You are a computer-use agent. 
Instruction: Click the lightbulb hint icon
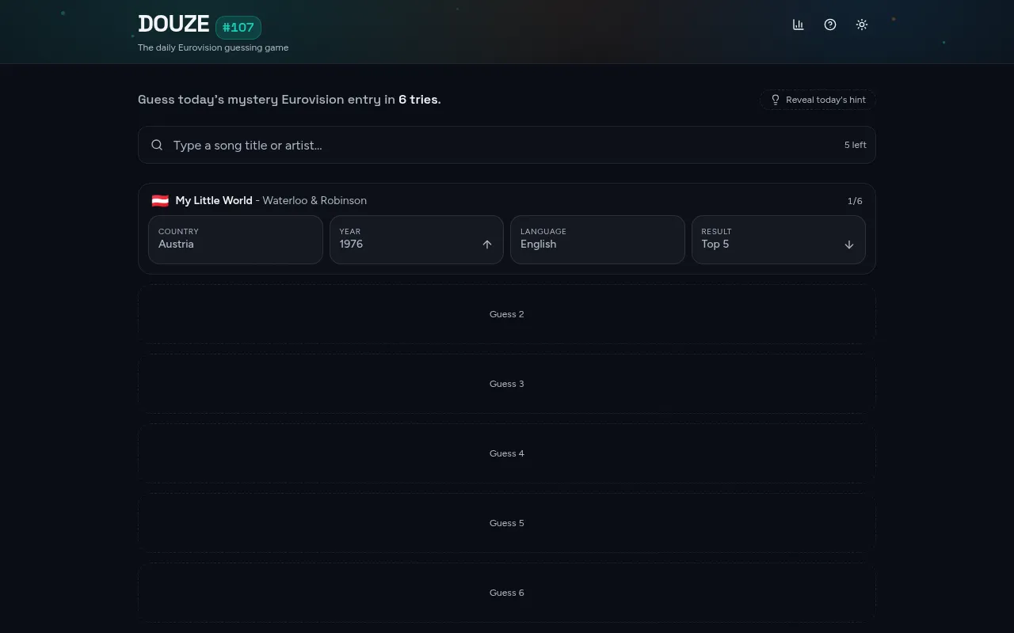point(776,100)
